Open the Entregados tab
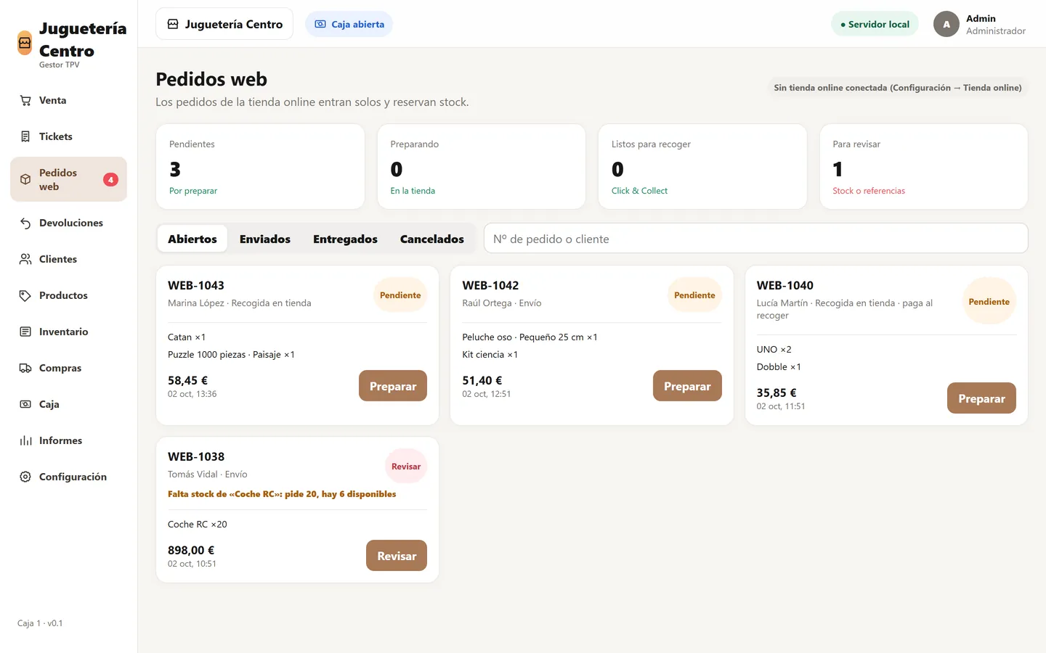This screenshot has width=1046, height=653. [345, 239]
